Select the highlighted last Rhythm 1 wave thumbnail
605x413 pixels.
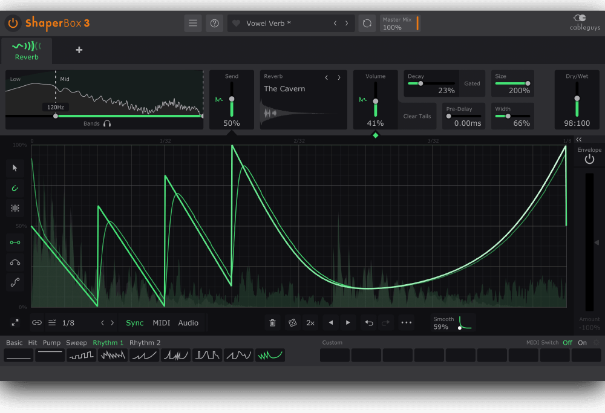coord(270,355)
